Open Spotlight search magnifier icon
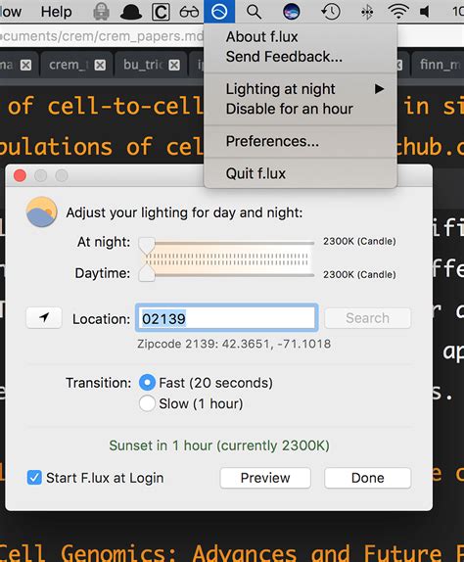The width and height of the screenshot is (464, 562). click(254, 12)
